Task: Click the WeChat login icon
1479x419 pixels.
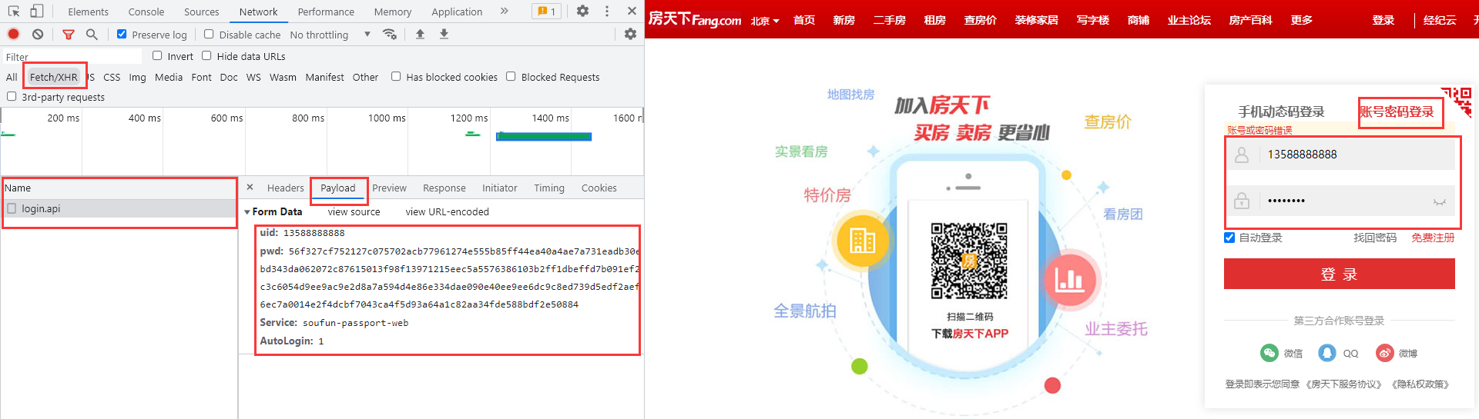Action: coord(1269,353)
